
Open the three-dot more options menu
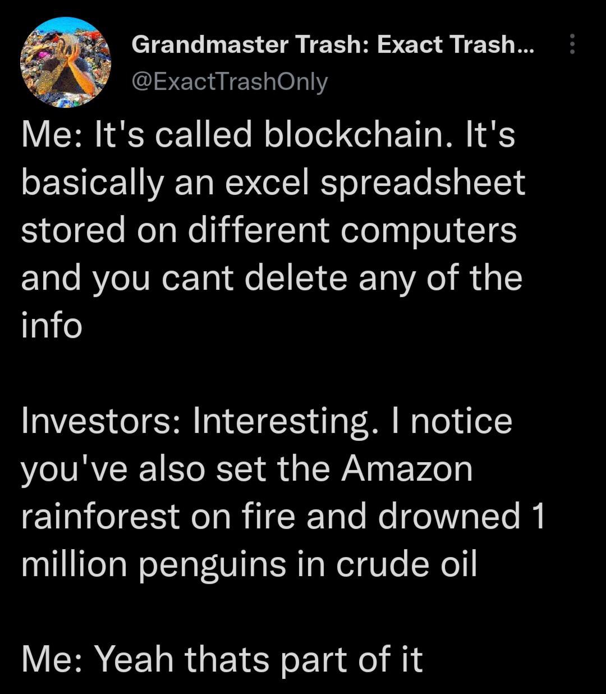click(x=572, y=44)
